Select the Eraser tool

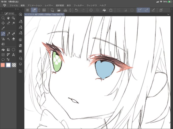coord(13,39)
